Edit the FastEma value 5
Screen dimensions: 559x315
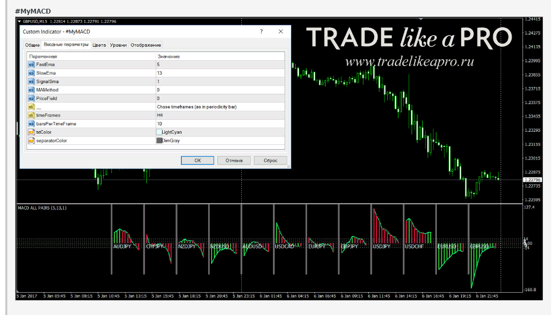220,65
